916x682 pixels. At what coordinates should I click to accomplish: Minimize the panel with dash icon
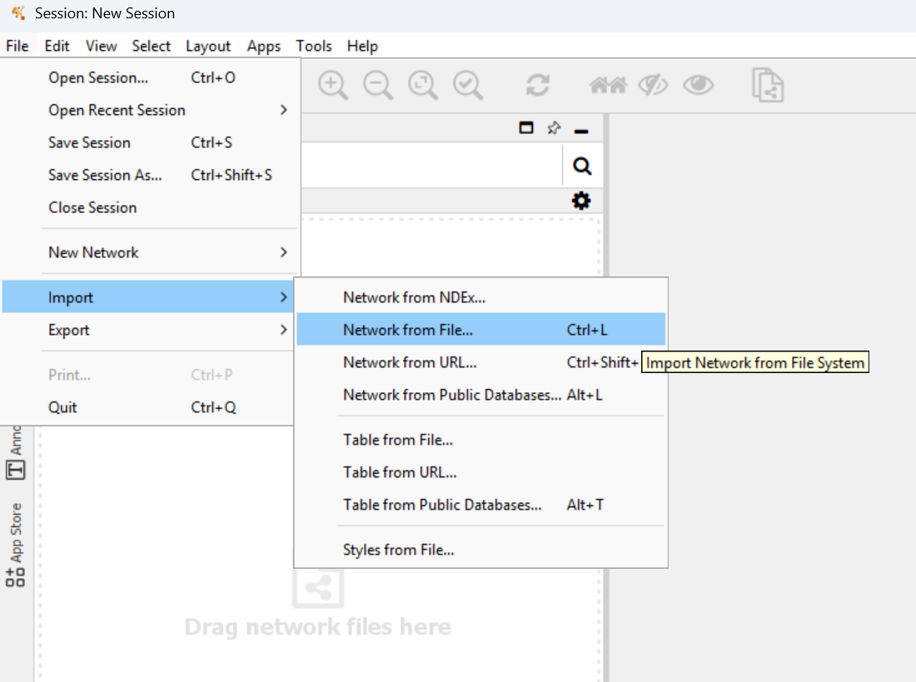coord(581,132)
